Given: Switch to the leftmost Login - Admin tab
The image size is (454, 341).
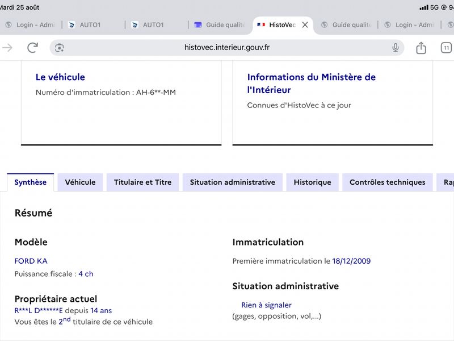Looking at the screenshot, I should (x=31, y=25).
